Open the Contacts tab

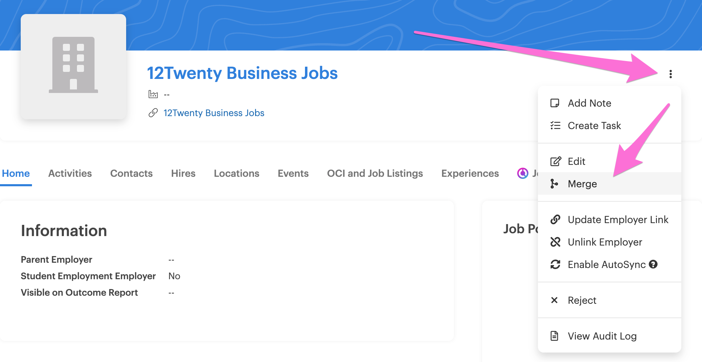(131, 173)
